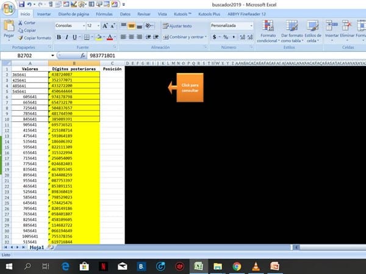This screenshot has height=274, width=366.
Task: Increase indent in alignment group
Action: [x=156, y=37]
